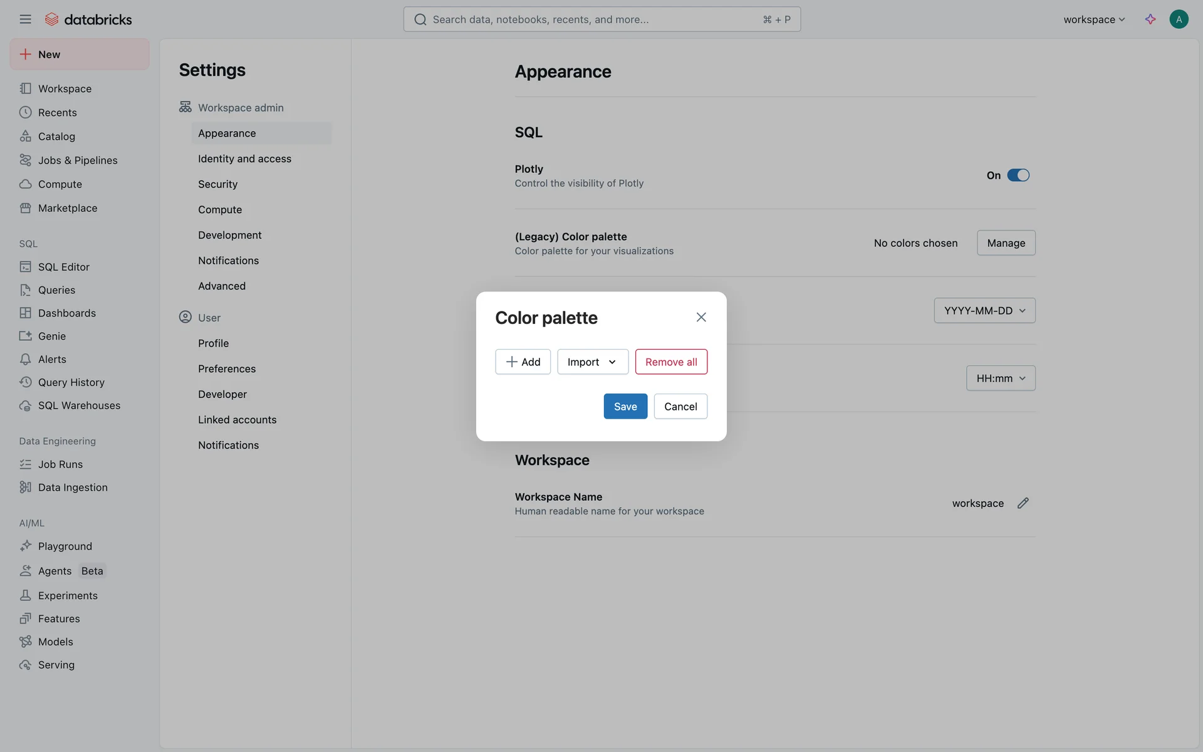Toggle the Plotly visibility switch

click(x=1018, y=175)
